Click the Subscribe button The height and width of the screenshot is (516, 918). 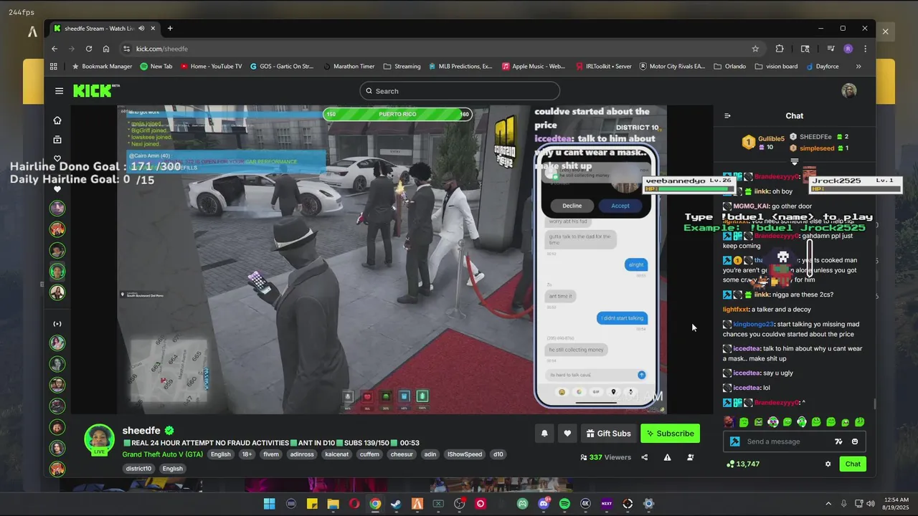tap(670, 434)
